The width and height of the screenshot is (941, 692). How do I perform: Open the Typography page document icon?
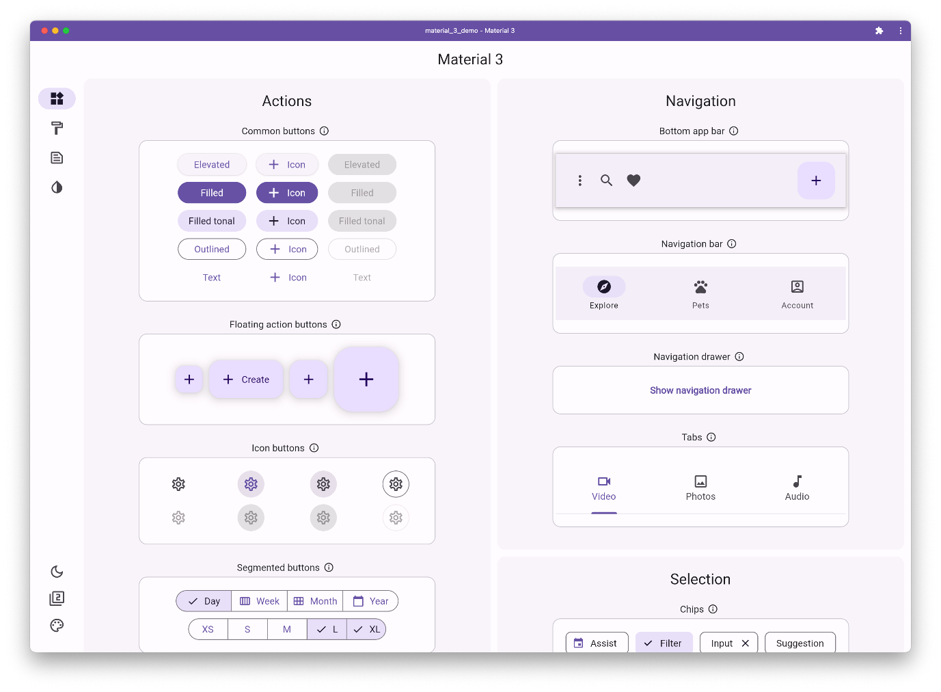click(57, 158)
